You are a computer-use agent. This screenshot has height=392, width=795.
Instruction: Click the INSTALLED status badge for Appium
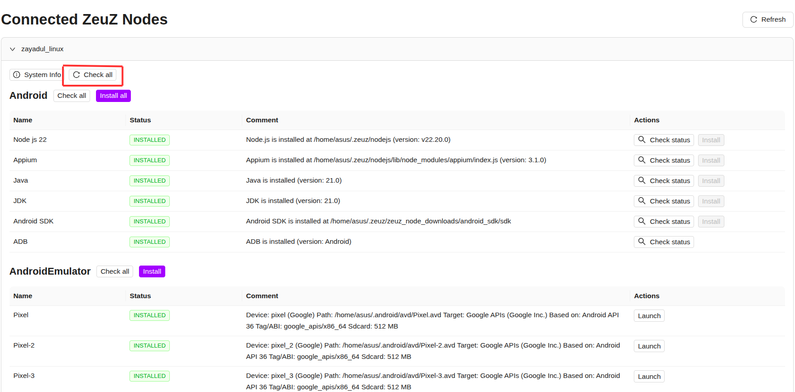tap(149, 160)
